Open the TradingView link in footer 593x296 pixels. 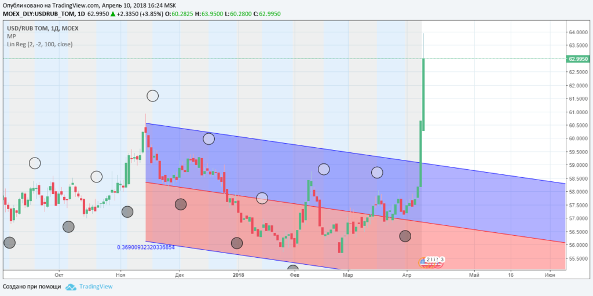click(96, 287)
